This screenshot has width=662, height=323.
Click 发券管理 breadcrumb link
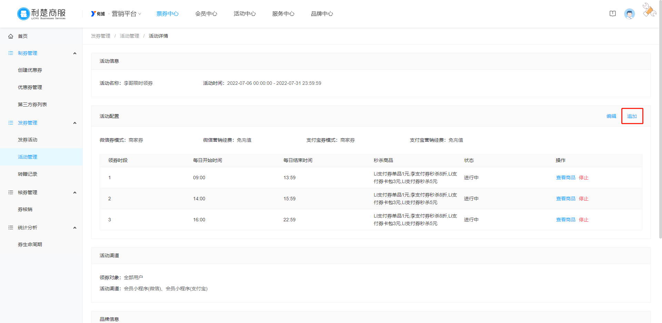[x=101, y=36]
